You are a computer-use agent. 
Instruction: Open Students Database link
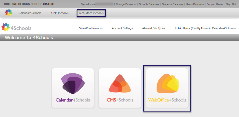click(173, 4)
